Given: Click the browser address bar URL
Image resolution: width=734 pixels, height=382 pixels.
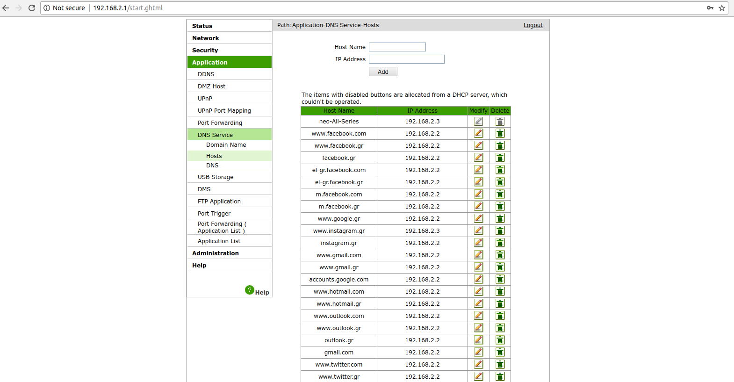Looking at the screenshot, I should tap(128, 8).
